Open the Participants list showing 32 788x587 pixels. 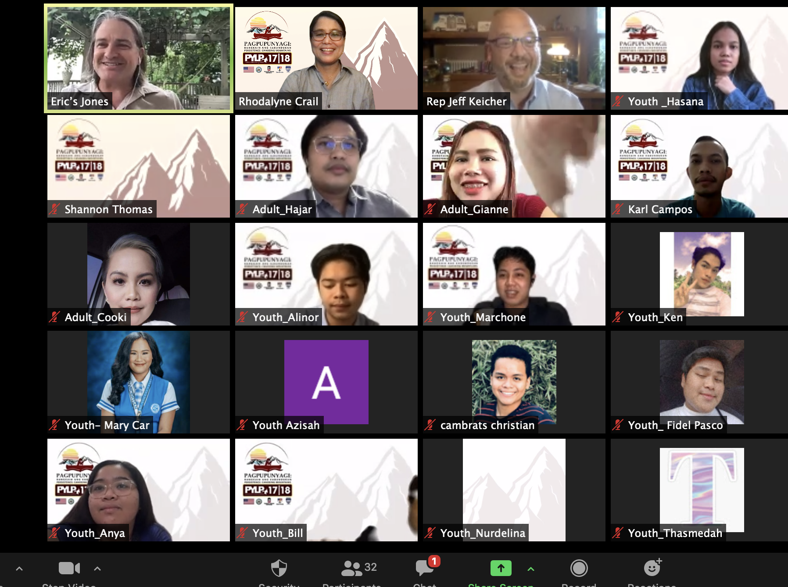(x=358, y=569)
